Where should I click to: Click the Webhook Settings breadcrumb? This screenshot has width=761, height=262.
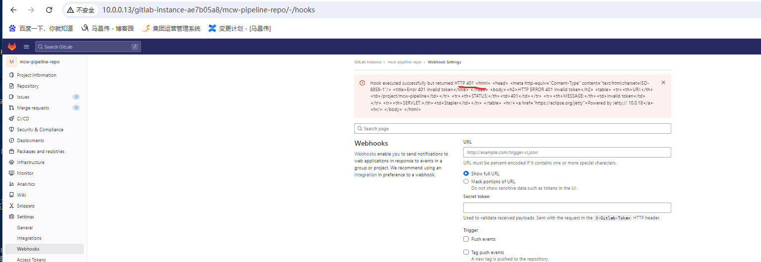444,62
